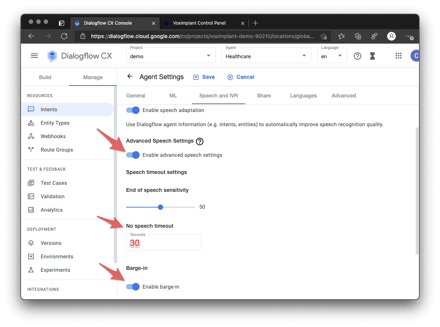Open the Google apps grid icon

click(x=399, y=56)
